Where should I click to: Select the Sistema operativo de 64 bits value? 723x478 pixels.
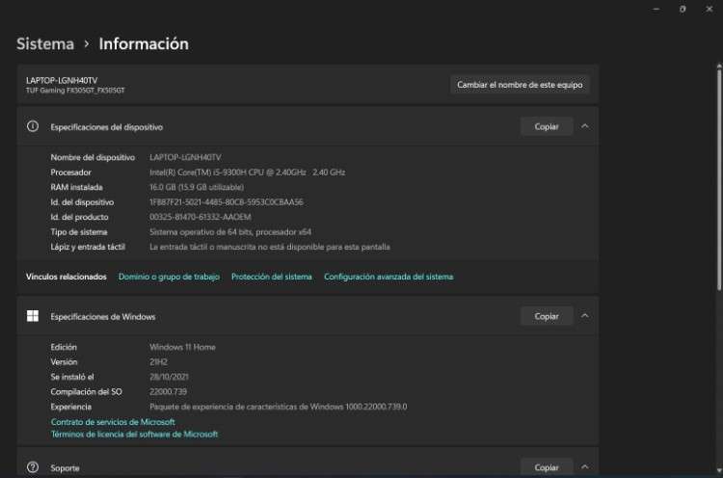pyautogui.click(x=230, y=232)
